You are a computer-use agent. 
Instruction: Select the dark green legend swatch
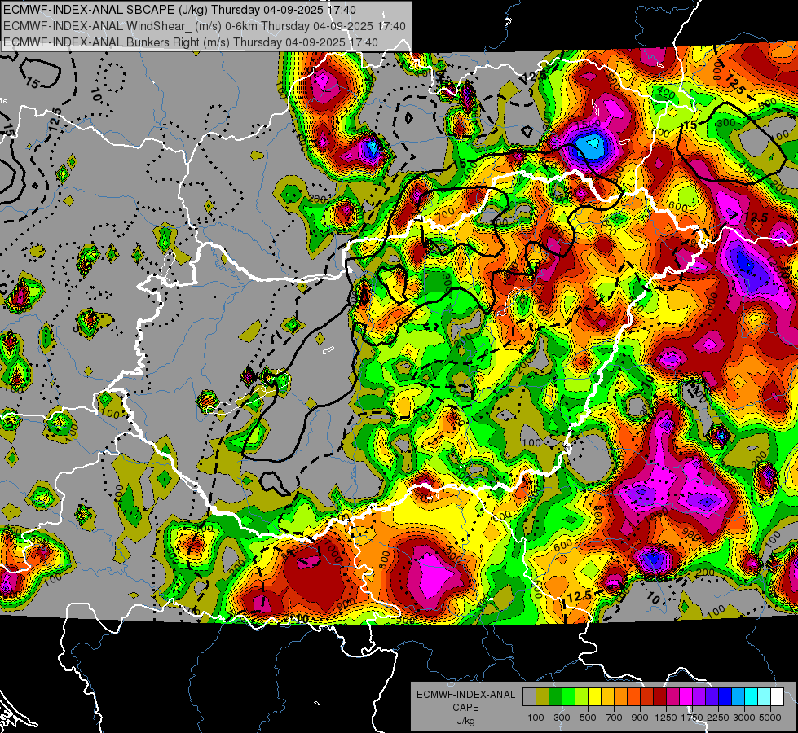[x=555, y=697]
